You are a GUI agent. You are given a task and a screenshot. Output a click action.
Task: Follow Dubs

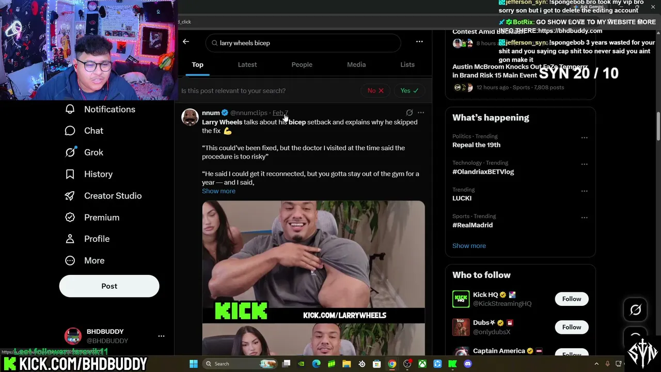(x=572, y=327)
